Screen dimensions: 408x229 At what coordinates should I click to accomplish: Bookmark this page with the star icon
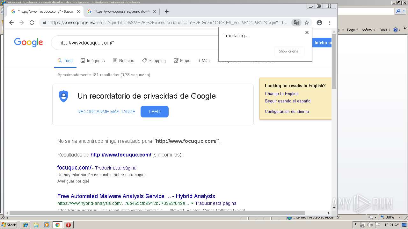(x=307, y=23)
